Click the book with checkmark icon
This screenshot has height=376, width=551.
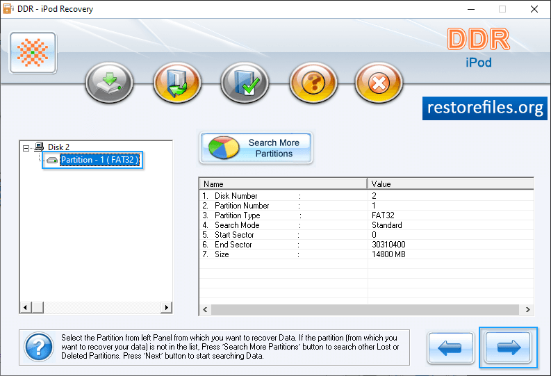click(245, 83)
